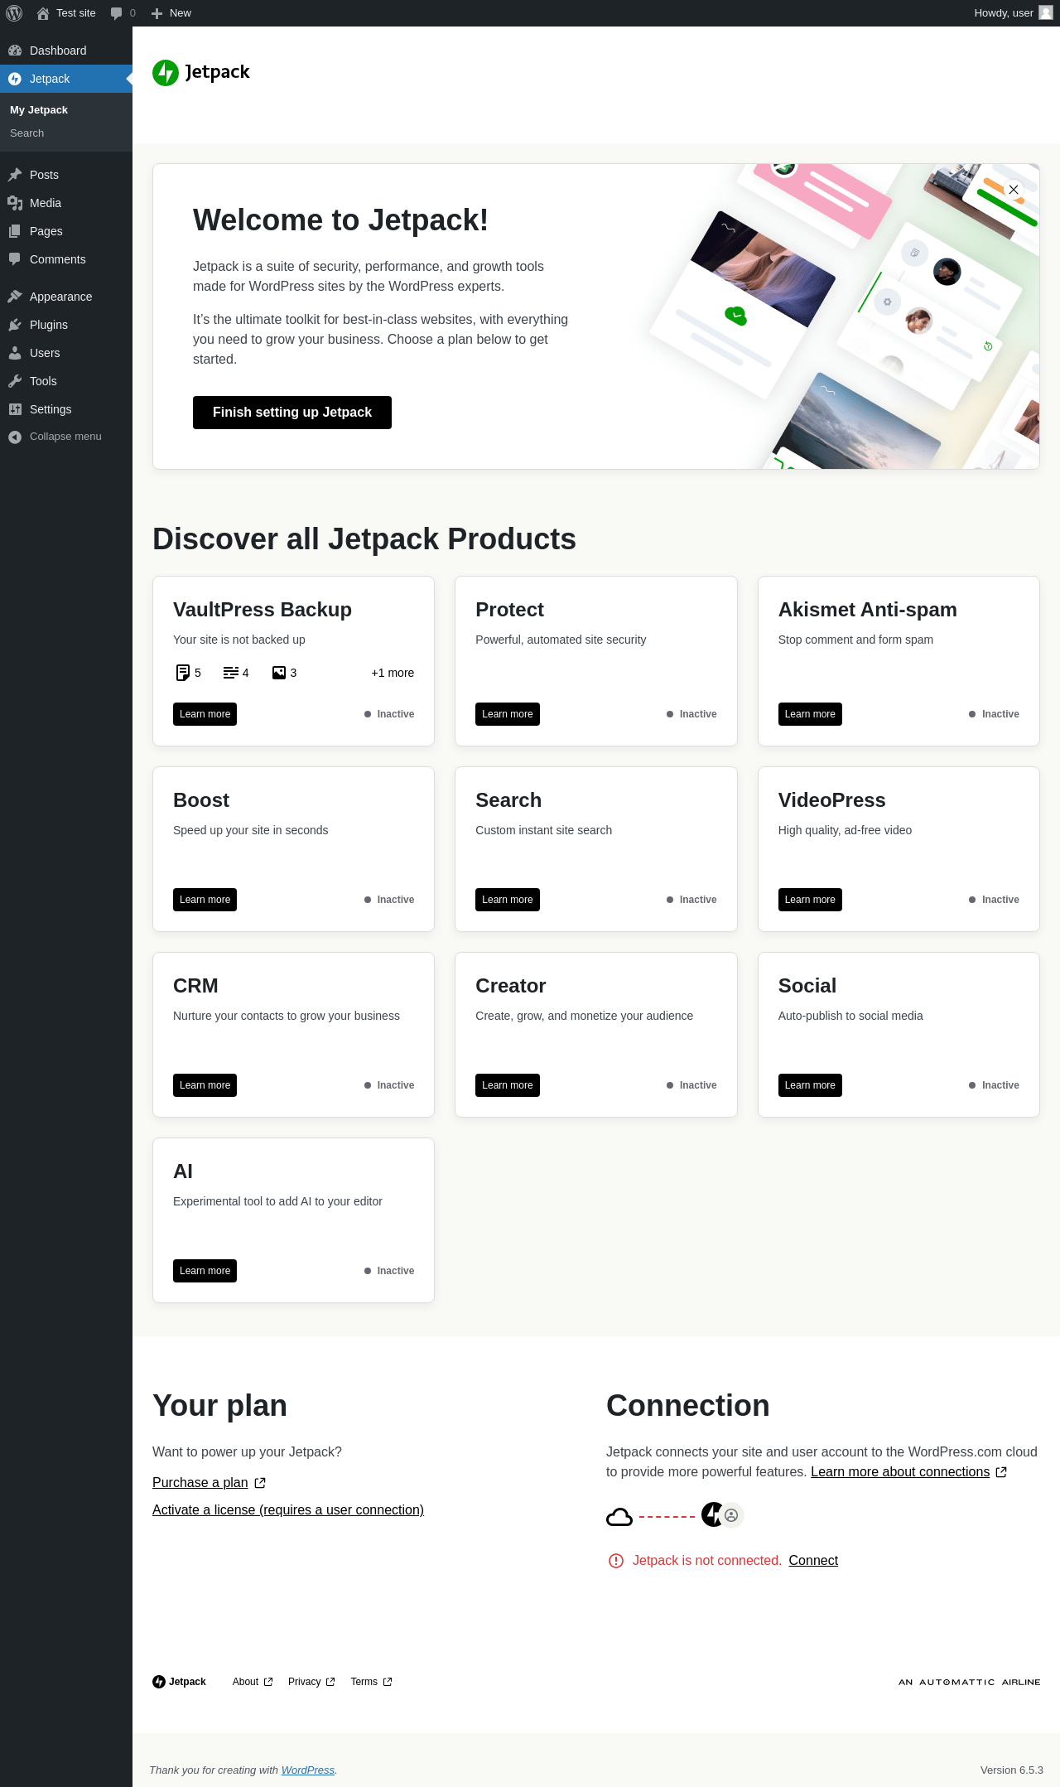The height and width of the screenshot is (1787, 1060).
Task: Click the New item in admin bar
Action: 171,13
